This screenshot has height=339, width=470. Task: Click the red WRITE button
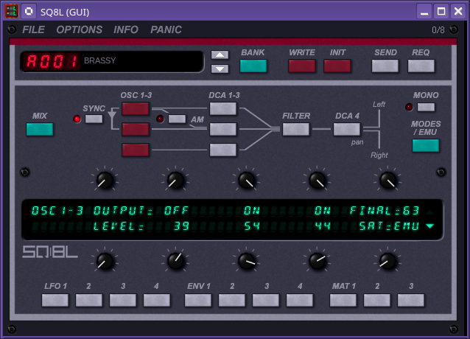(x=302, y=66)
